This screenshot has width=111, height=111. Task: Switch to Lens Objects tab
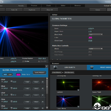coord(68,68)
